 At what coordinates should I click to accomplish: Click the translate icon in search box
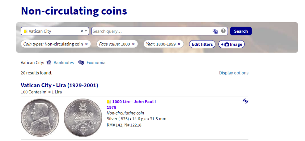click(215, 31)
